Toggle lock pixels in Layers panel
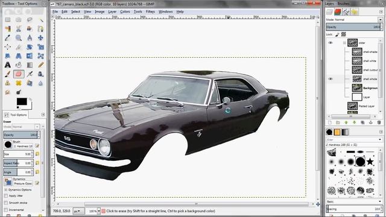This screenshot has width=386, height=217. [337, 34]
